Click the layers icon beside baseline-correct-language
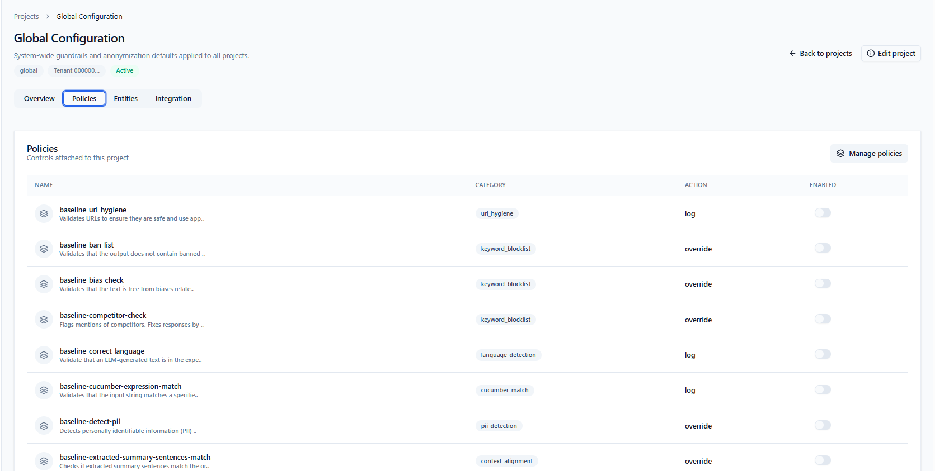The height and width of the screenshot is (471, 935). (44, 355)
